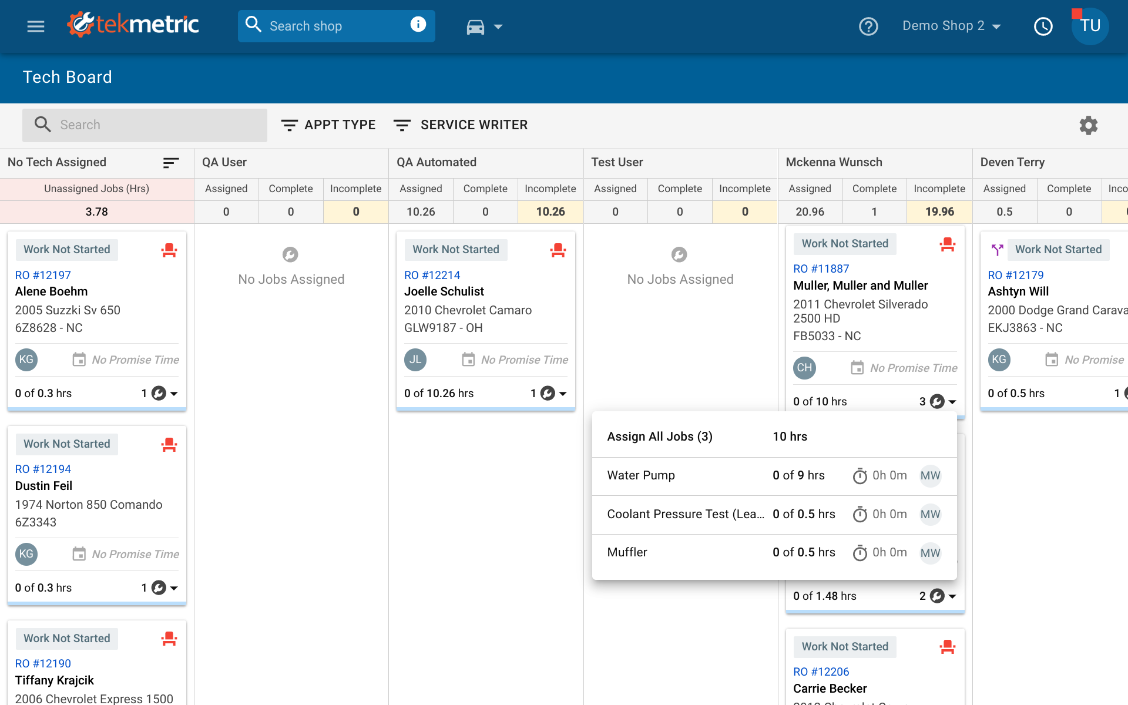Click the help question mark icon

click(868, 26)
